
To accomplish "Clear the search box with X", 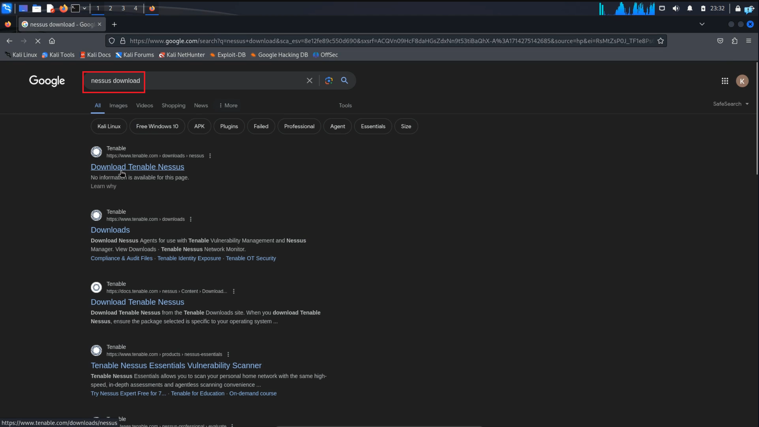I will click(x=309, y=80).
